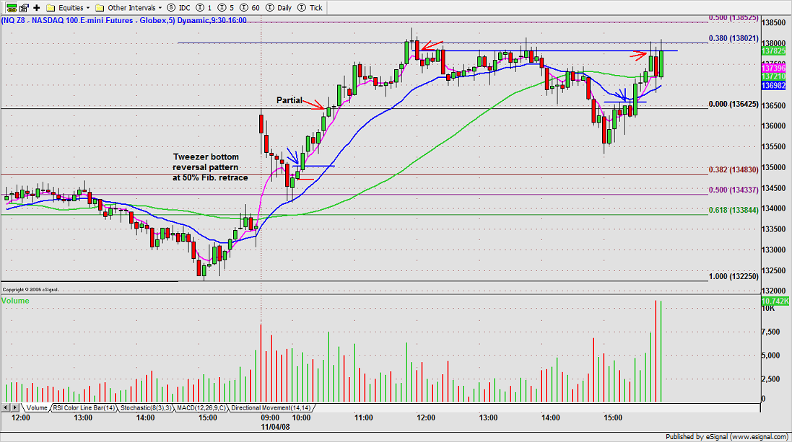Click the NQ Z8 chart title text
The image size is (792, 442).
coord(123,21)
